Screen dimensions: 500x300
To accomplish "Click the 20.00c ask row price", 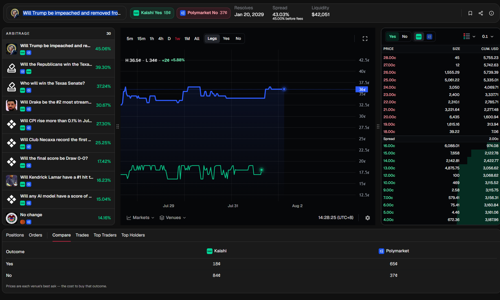I will pos(390,117).
